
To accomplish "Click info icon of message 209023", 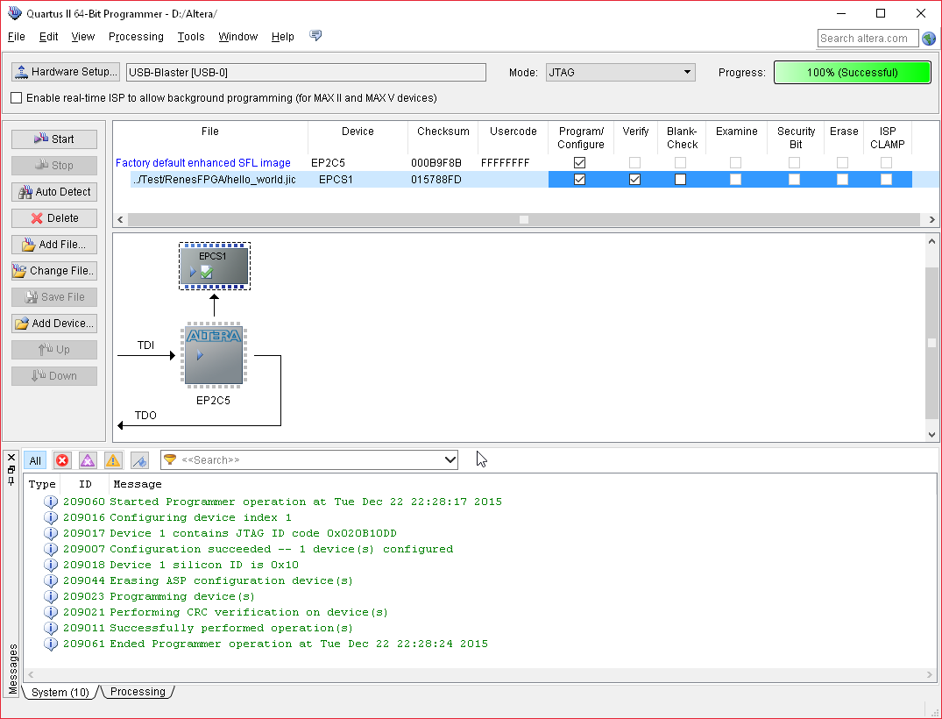I will 51,596.
